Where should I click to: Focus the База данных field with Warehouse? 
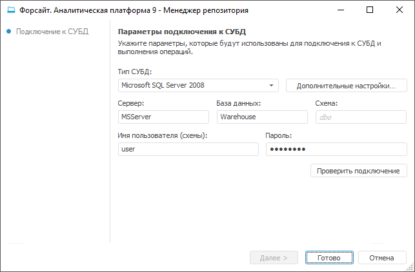pos(261,117)
